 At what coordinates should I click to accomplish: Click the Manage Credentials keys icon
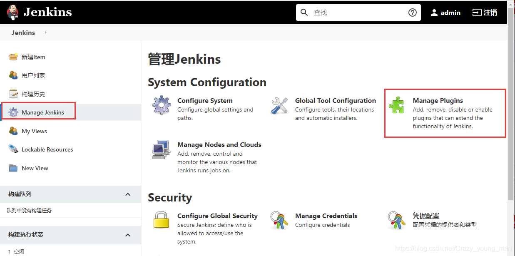coord(279,220)
